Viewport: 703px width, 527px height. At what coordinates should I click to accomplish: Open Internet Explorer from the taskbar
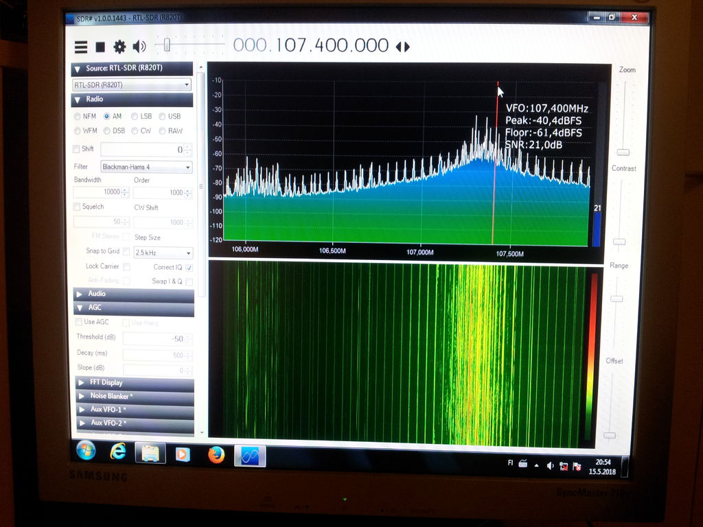pos(118,452)
